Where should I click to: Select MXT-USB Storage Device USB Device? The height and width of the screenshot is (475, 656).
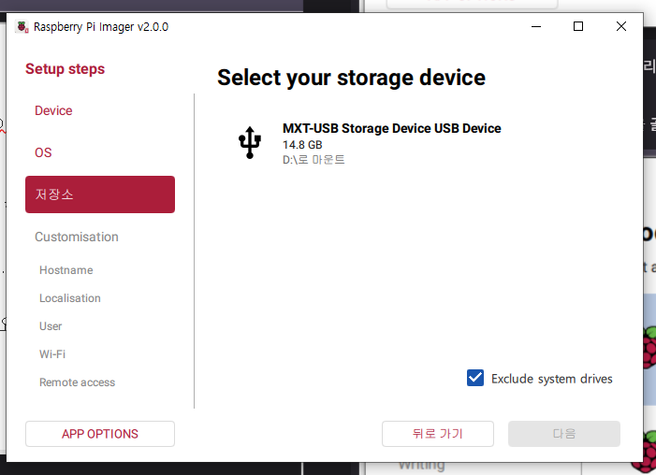coord(391,128)
